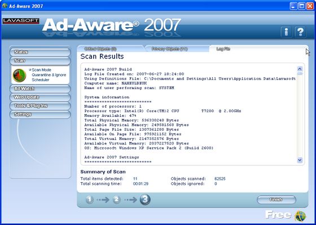This screenshot has width=316, height=225.
Task: Click the Ad-Aware title bar icon
Action: 5,6
